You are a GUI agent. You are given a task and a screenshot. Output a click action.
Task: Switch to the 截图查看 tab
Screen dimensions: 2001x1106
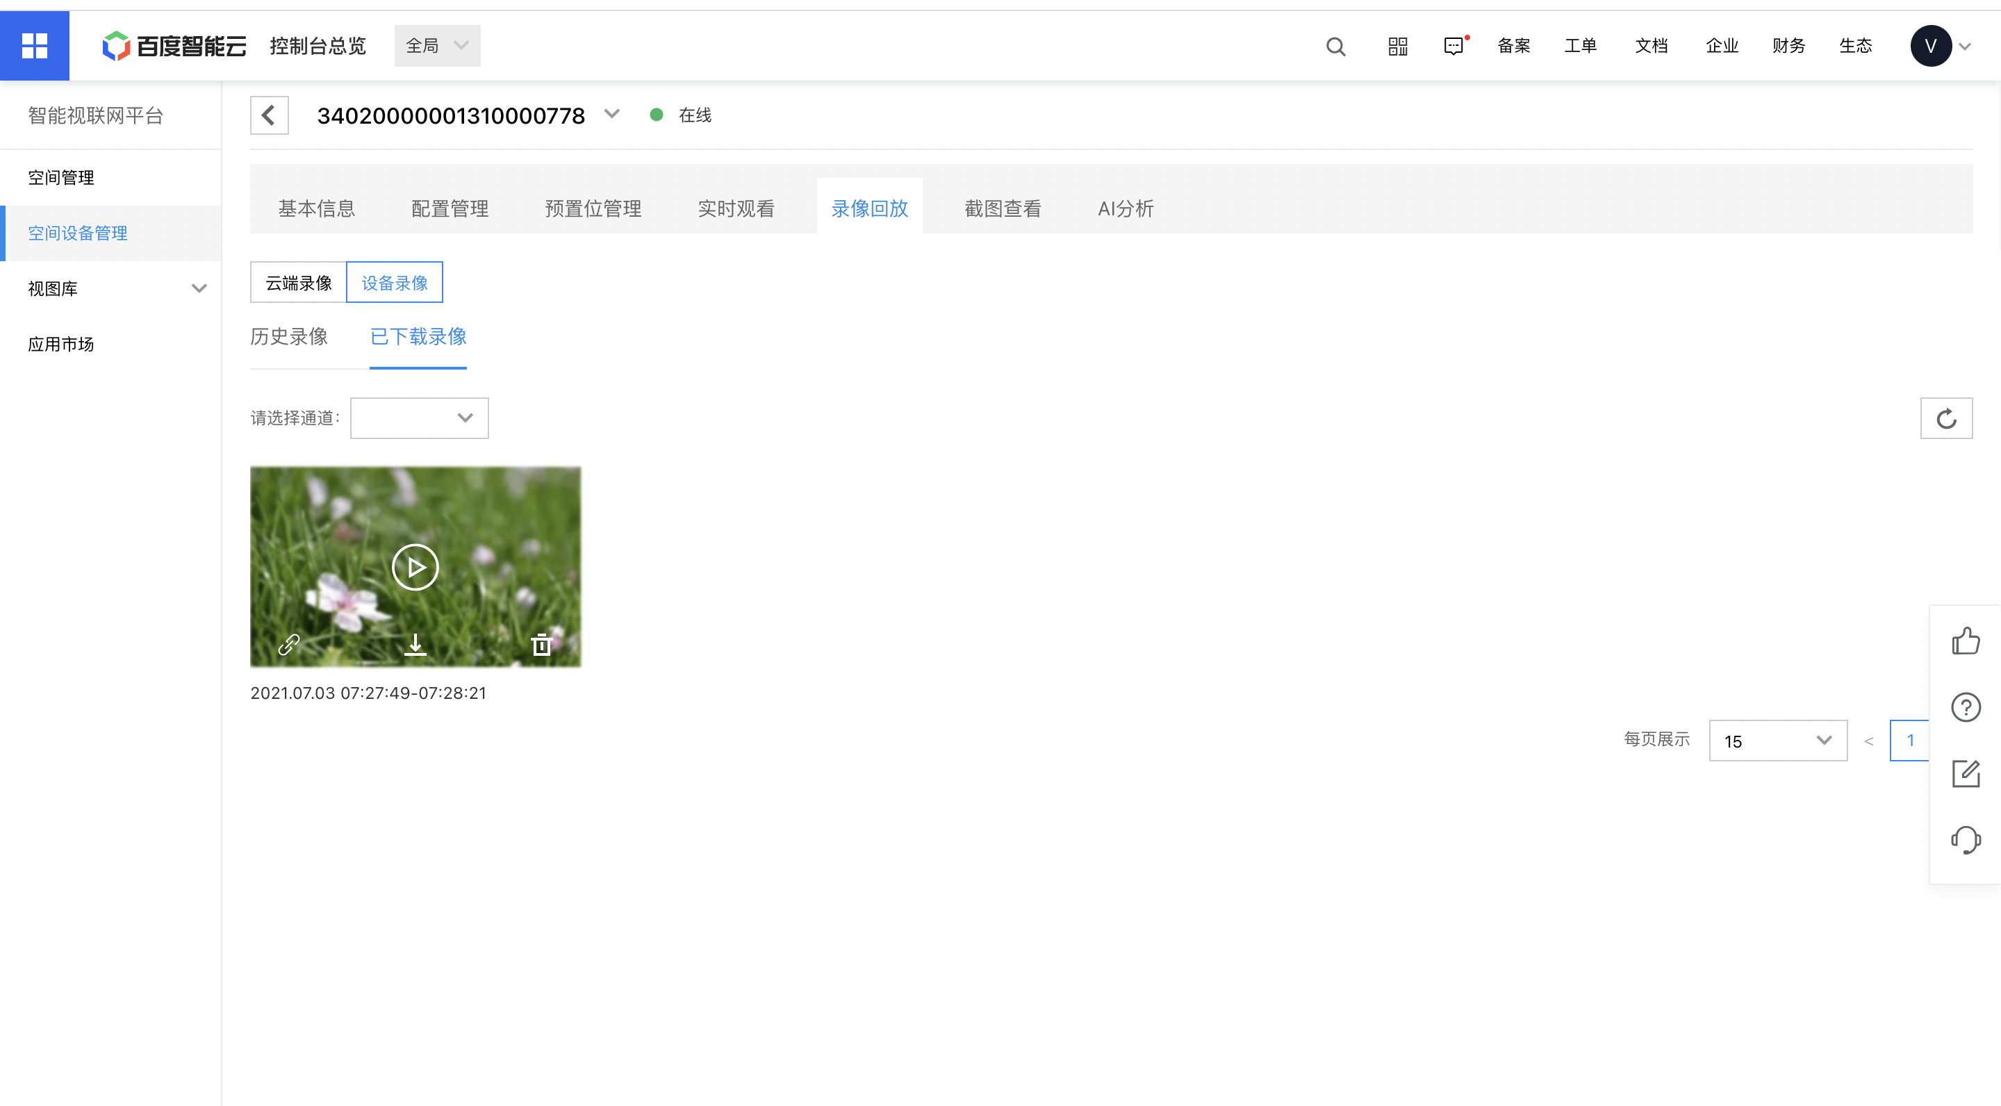tap(1003, 208)
